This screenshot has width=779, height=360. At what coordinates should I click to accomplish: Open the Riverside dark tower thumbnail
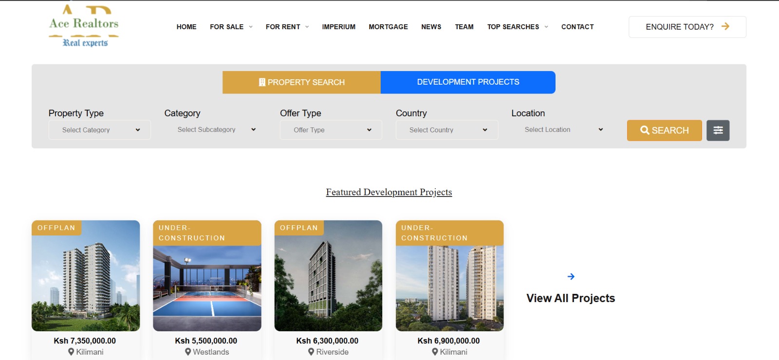click(328, 276)
